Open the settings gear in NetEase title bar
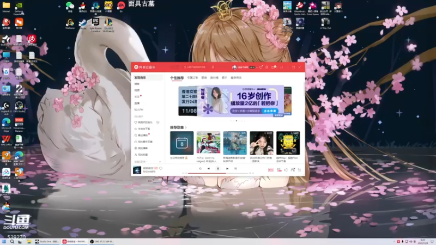 (267, 67)
